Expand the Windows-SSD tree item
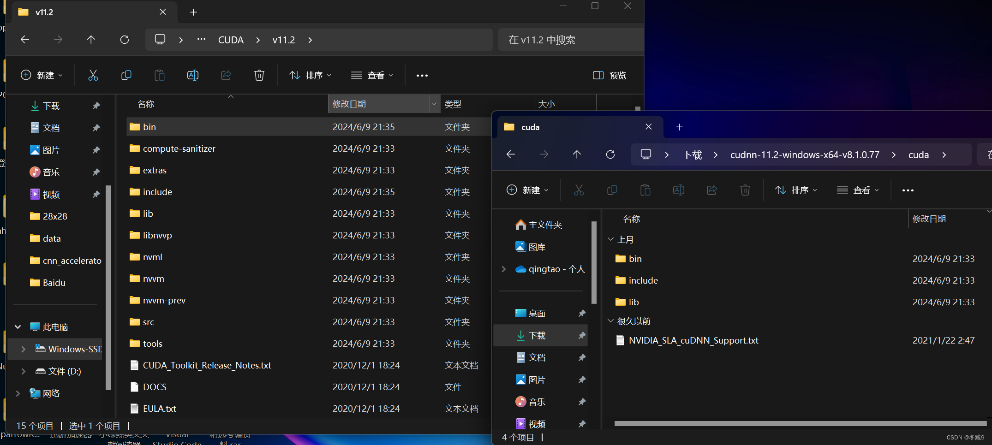 [x=23, y=349]
